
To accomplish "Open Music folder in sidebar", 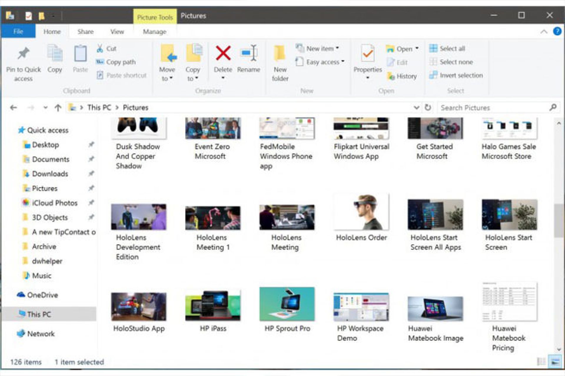I will tap(37, 276).
